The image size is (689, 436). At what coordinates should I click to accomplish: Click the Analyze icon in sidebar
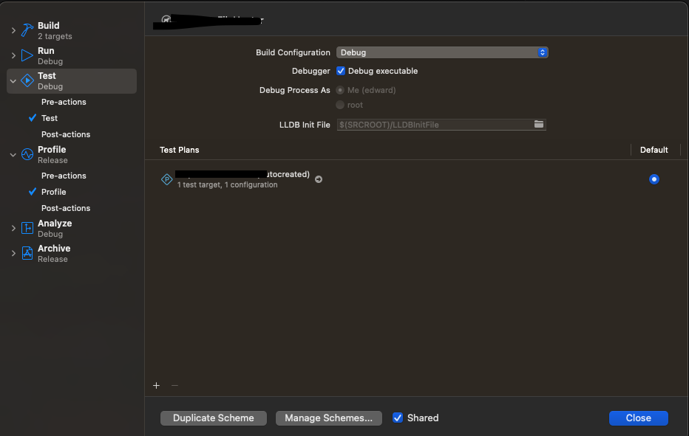pyautogui.click(x=27, y=228)
